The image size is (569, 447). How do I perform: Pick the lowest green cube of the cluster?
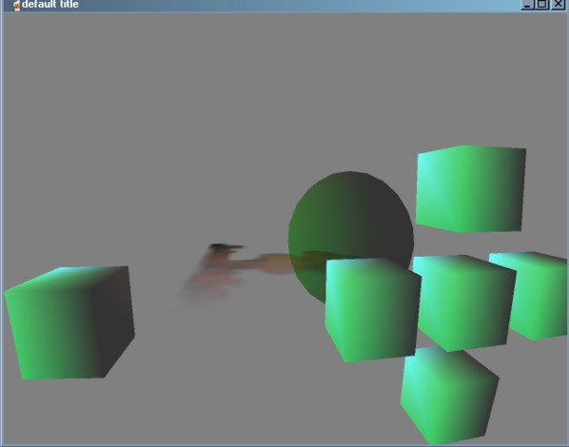point(449,396)
